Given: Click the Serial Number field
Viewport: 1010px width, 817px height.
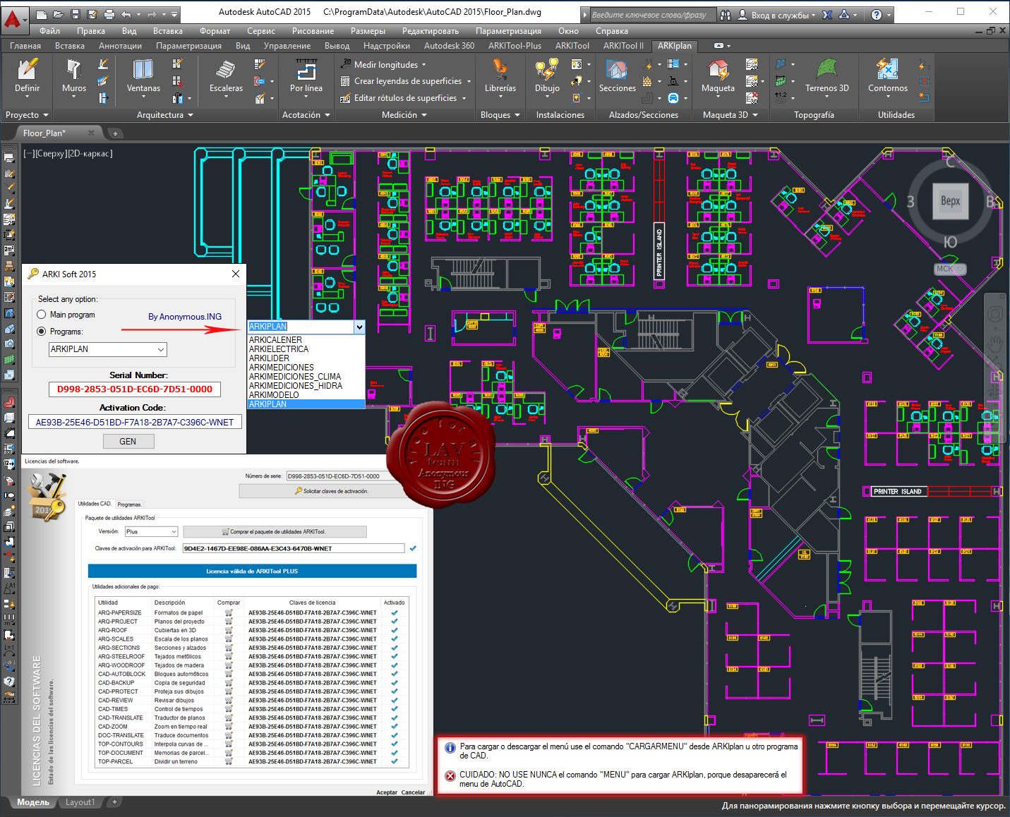Looking at the screenshot, I should pyautogui.click(x=134, y=389).
